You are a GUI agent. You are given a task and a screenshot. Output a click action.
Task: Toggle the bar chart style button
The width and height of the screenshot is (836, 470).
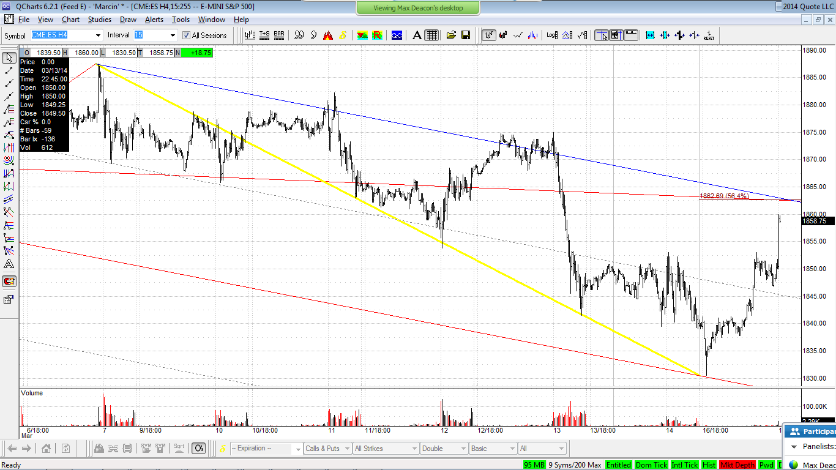tap(489, 35)
